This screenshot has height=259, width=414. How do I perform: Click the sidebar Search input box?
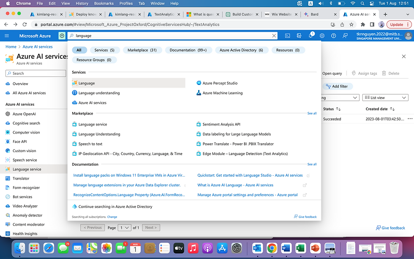tap(35, 74)
